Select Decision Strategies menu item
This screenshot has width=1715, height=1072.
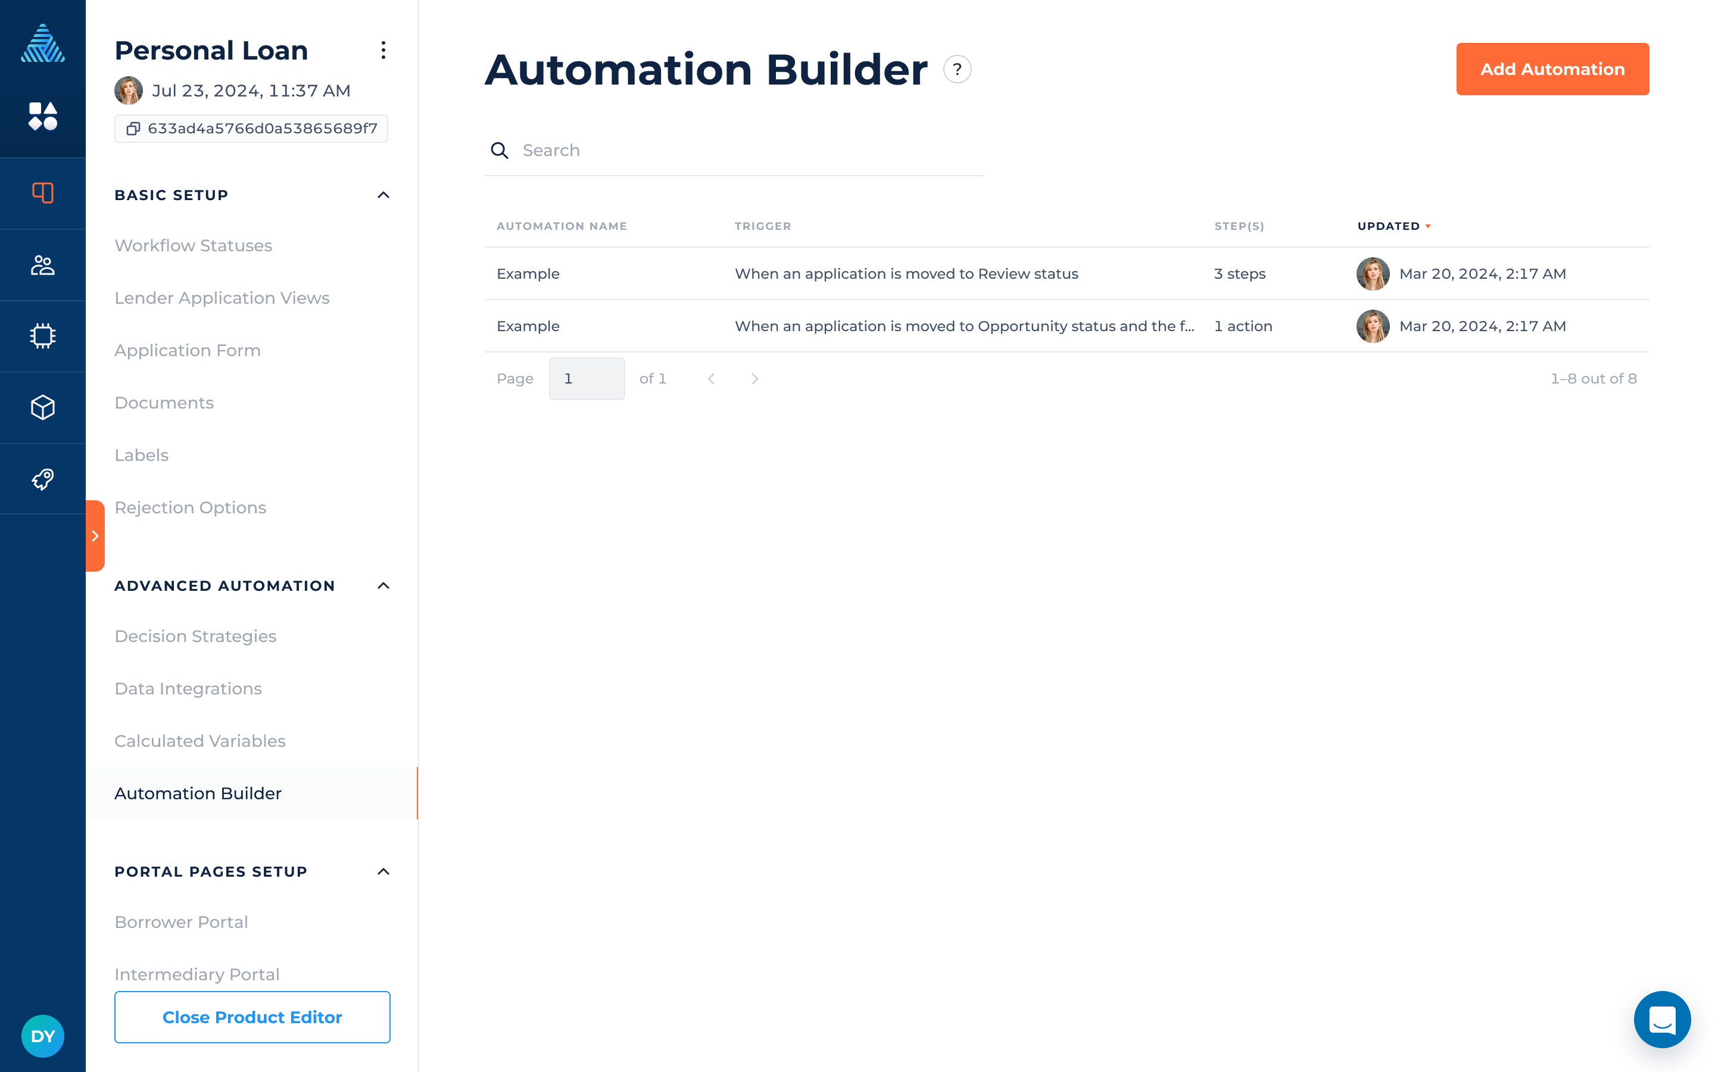pyautogui.click(x=195, y=636)
